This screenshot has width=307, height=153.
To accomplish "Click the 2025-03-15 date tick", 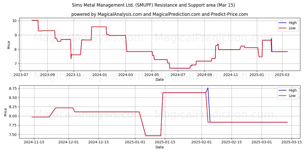I will [292, 142].
